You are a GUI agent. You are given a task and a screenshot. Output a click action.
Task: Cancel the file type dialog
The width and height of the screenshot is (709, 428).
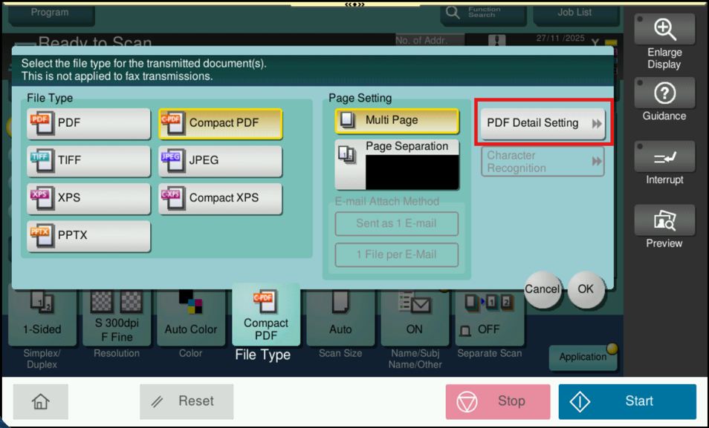click(x=542, y=289)
